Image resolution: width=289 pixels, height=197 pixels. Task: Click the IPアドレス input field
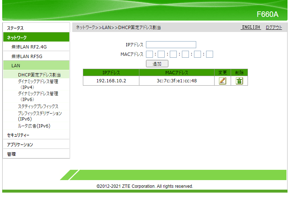[171, 45]
